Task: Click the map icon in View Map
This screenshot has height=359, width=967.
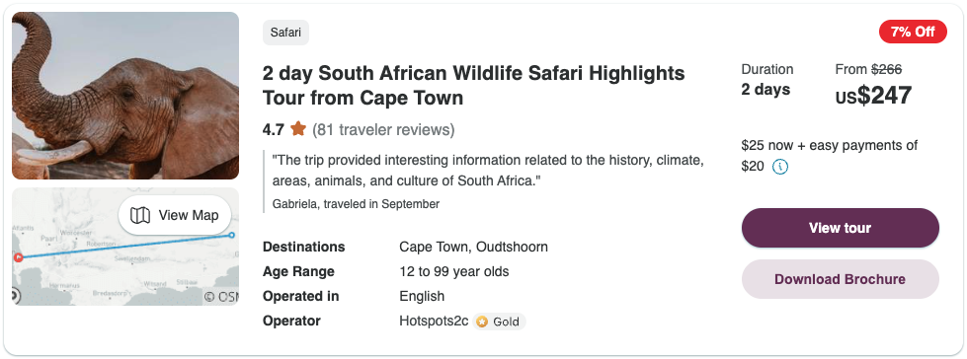Action: coord(140,216)
